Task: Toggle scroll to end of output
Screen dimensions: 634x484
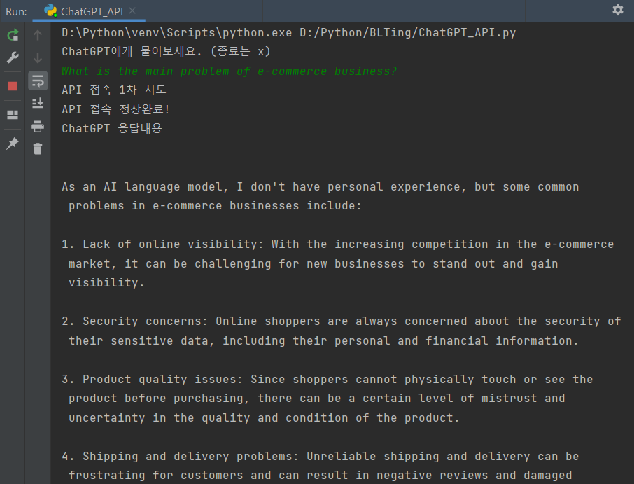Action: [38, 103]
